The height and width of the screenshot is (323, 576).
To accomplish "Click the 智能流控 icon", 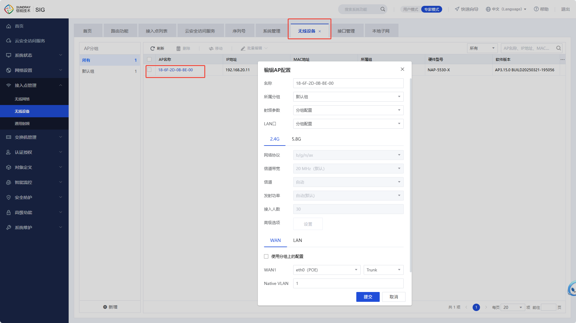I will [9, 182].
